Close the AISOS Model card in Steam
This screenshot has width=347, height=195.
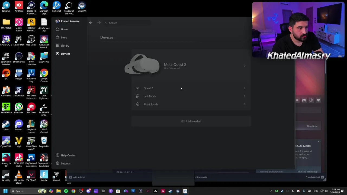pos(319,142)
